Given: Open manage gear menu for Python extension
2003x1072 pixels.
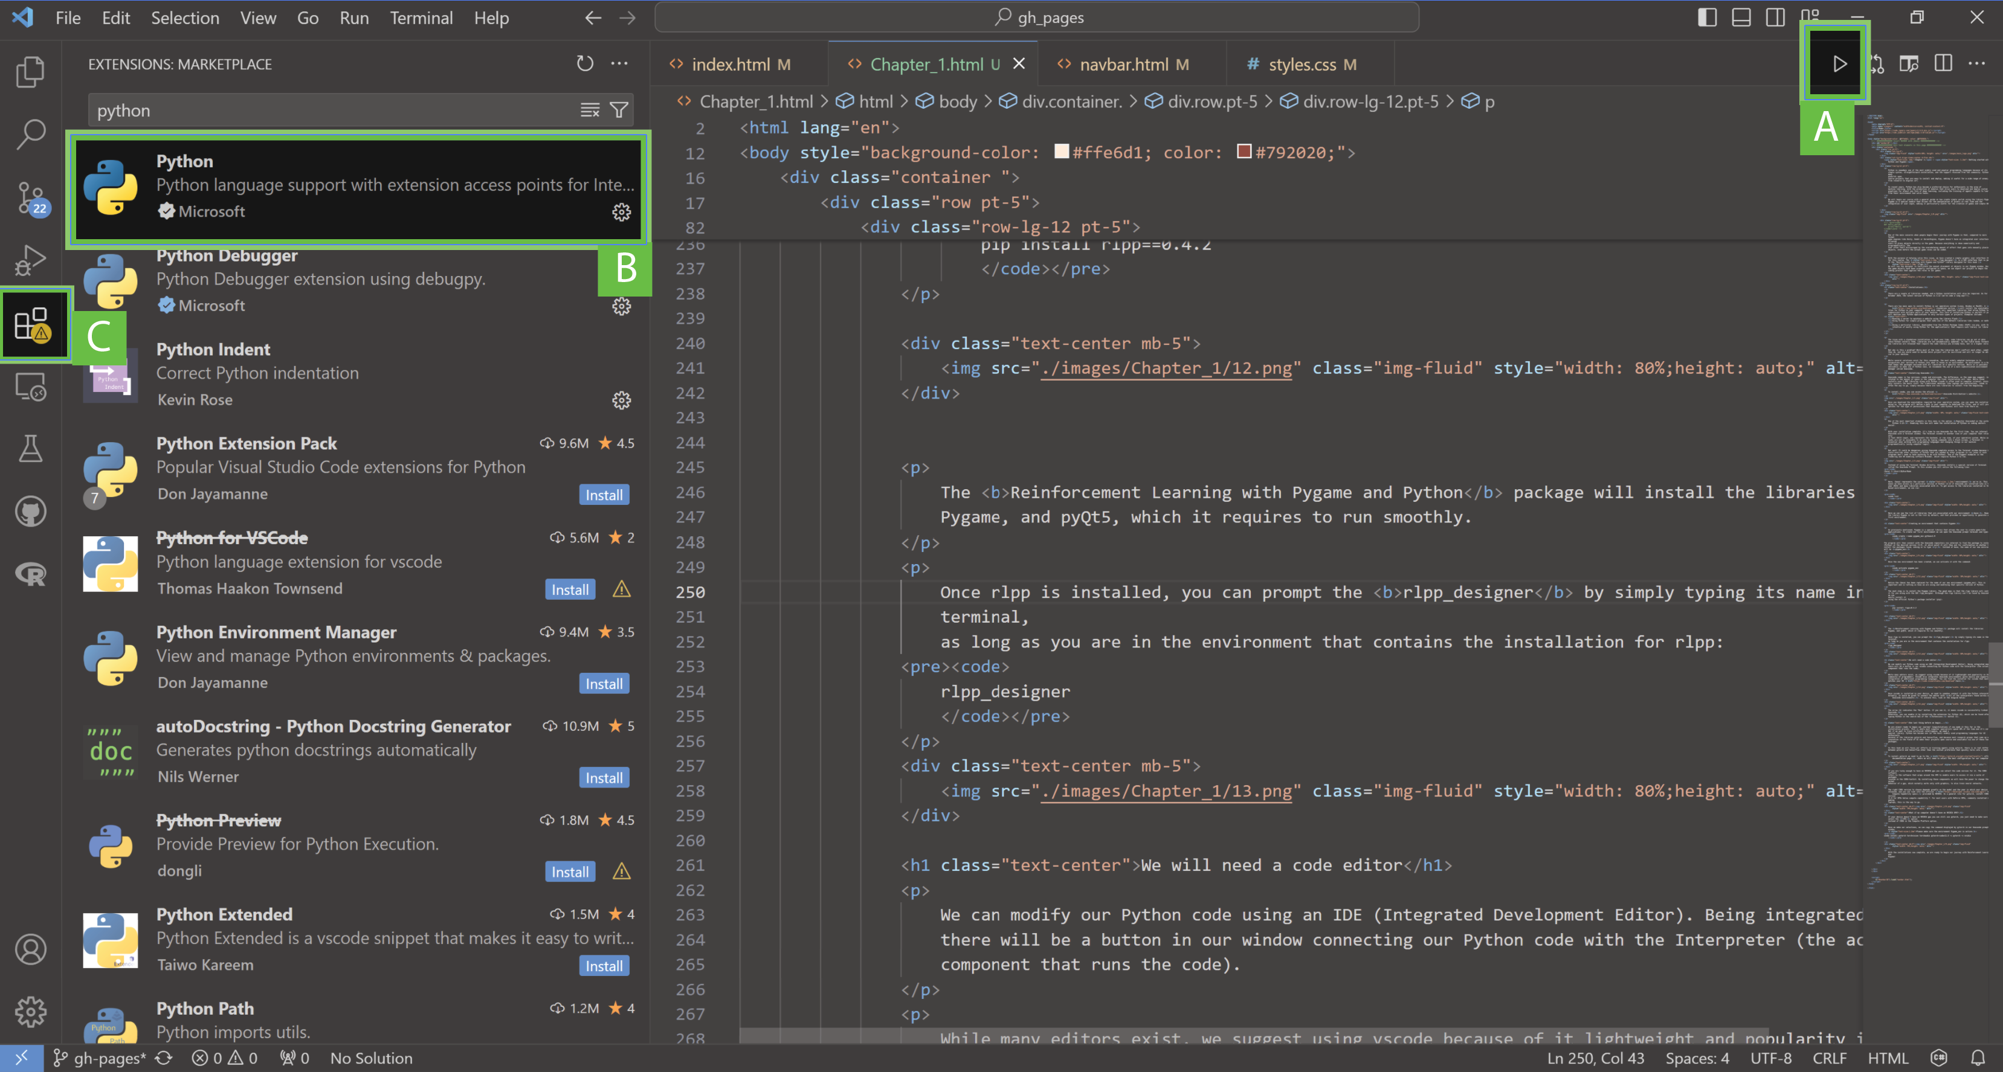Looking at the screenshot, I should pyautogui.click(x=621, y=212).
